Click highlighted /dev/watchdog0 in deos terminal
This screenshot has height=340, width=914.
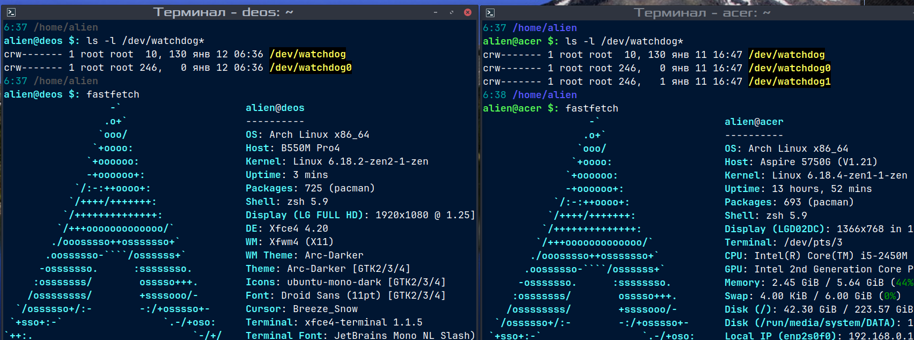tap(311, 68)
